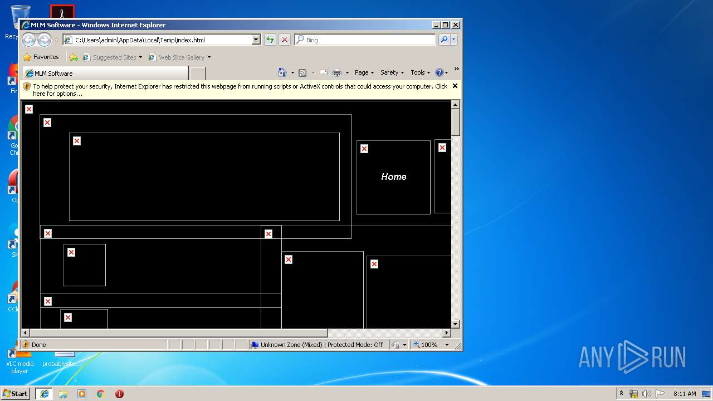Open Chrome from the taskbar

(x=101, y=393)
